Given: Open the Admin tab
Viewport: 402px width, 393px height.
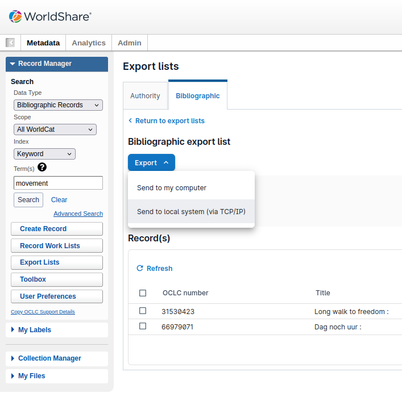Looking at the screenshot, I should (130, 43).
